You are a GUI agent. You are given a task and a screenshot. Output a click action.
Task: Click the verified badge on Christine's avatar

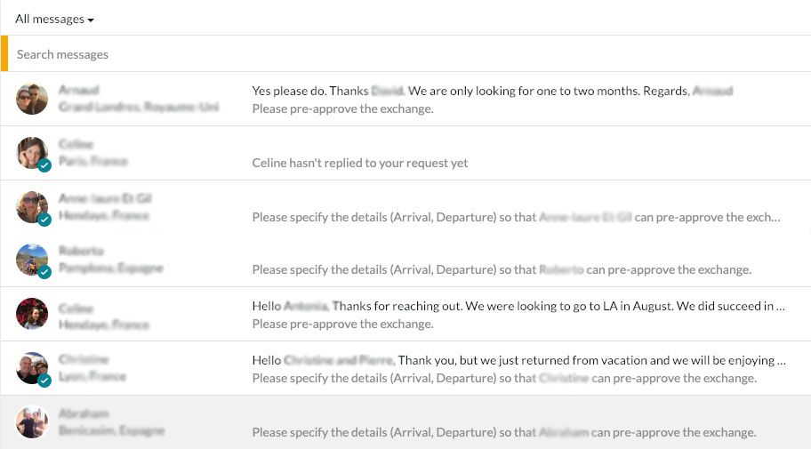coord(44,381)
